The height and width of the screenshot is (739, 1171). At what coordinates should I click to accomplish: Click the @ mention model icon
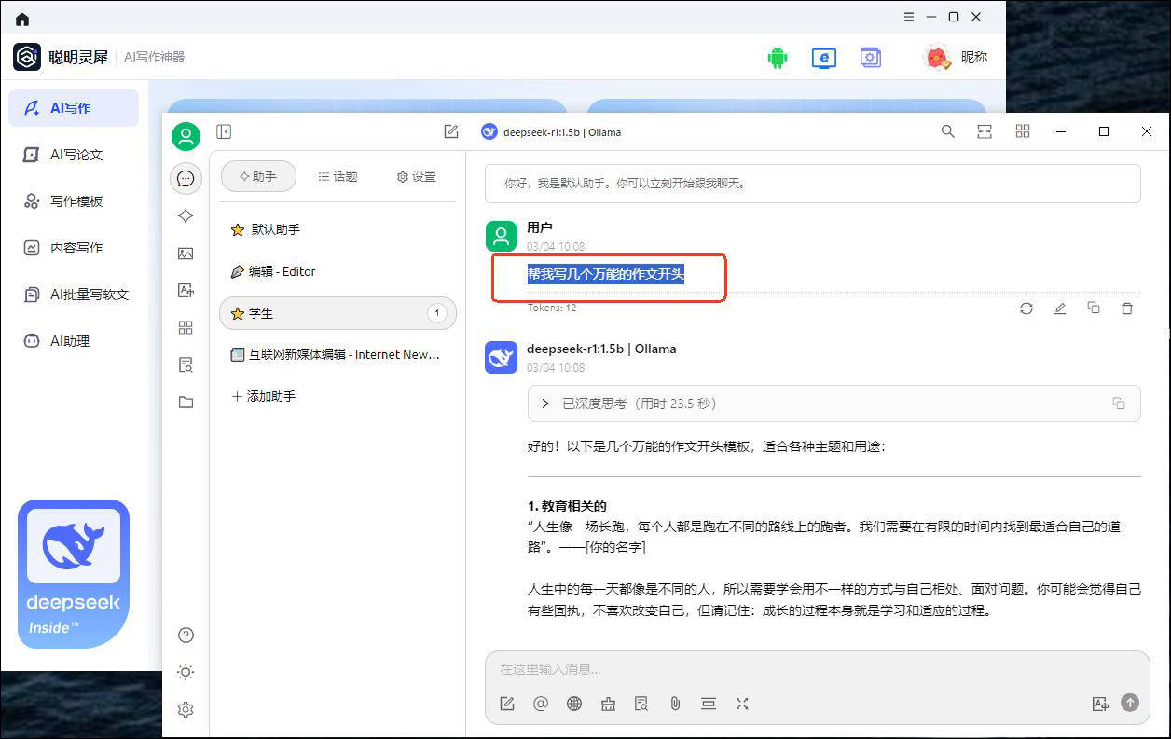click(541, 704)
